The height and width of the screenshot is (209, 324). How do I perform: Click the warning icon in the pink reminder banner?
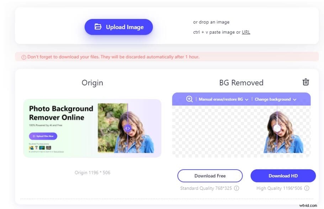click(x=23, y=57)
